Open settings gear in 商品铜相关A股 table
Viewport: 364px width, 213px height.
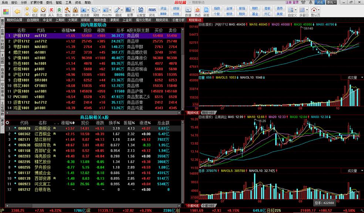pyautogui.click(x=7, y=123)
